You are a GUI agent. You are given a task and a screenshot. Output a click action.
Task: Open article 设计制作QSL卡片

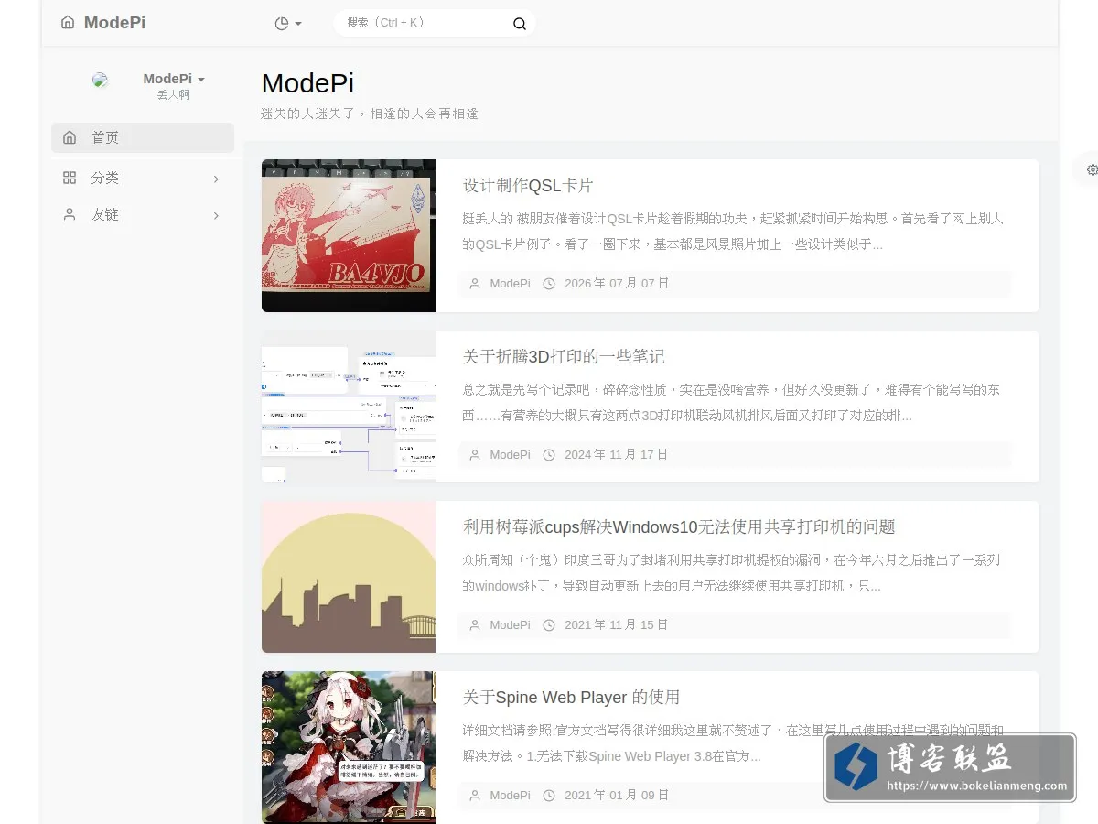pyautogui.click(x=528, y=185)
